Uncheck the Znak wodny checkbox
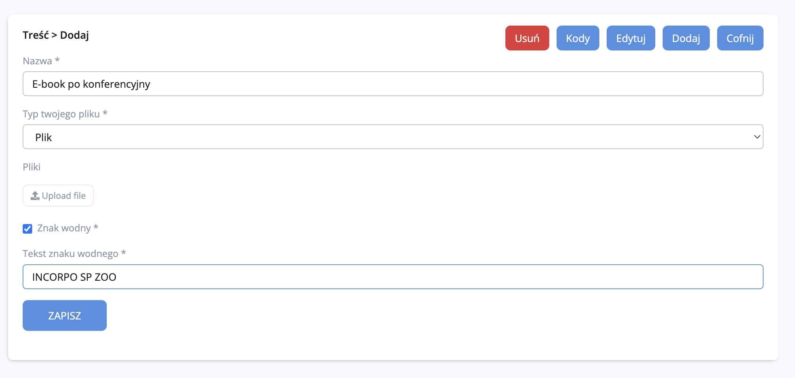This screenshot has width=795, height=378. point(27,228)
